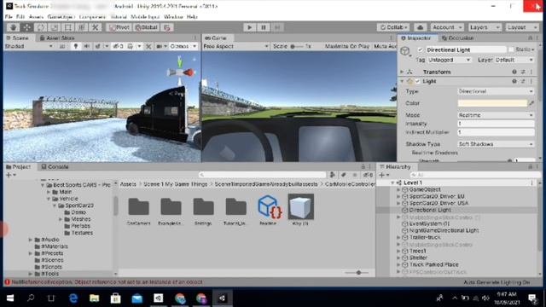Expand the Transform component
This screenshot has width=546, height=307.
tap(402, 72)
